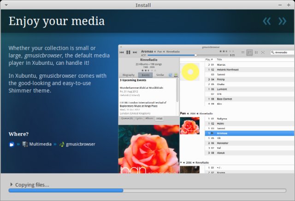The width and height of the screenshot is (295, 201).
Task: Go to the next slide arrow
Action: tap(282, 21)
